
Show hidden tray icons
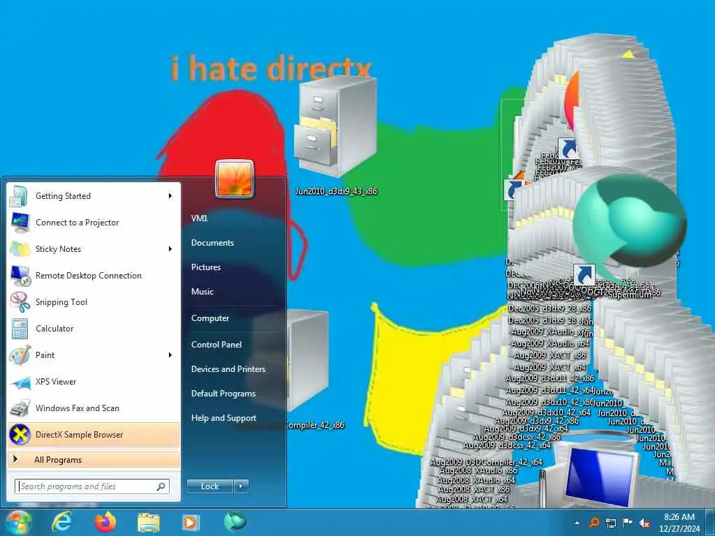(x=577, y=523)
